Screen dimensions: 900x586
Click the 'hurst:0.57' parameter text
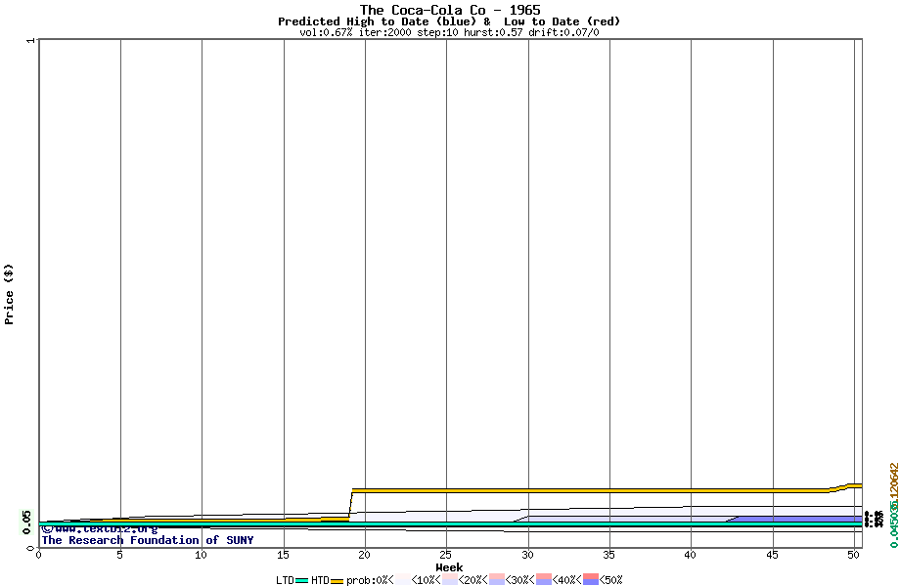click(493, 32)
